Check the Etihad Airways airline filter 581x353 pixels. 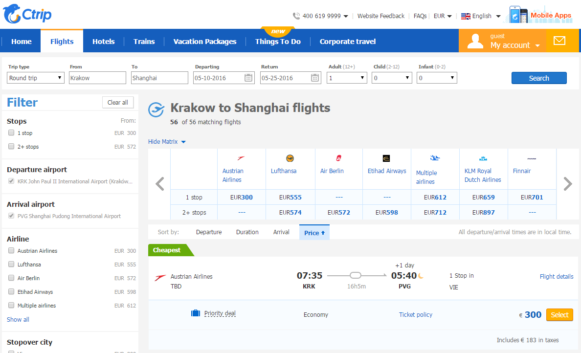coord(11,291)
